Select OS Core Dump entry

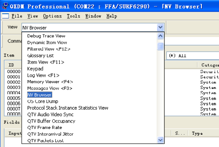[43, 101]
